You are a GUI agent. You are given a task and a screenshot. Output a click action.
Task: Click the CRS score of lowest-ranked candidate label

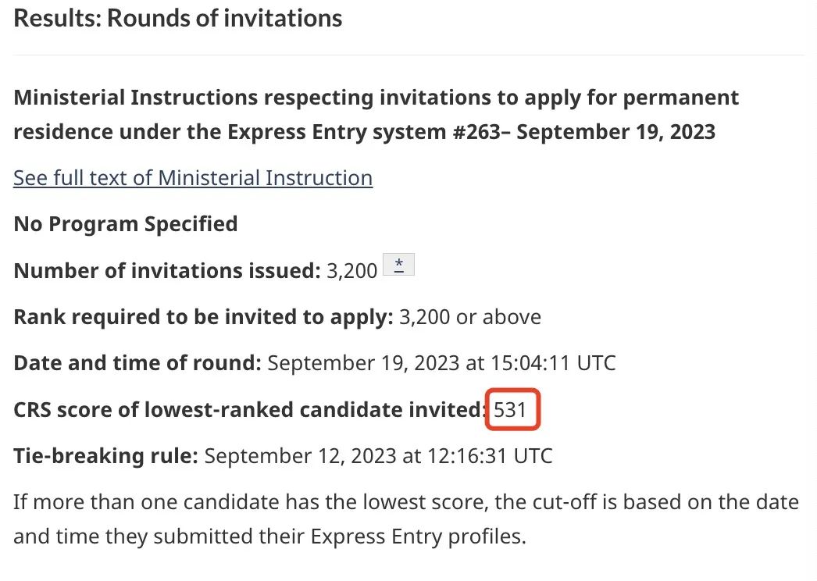[250, 409]
